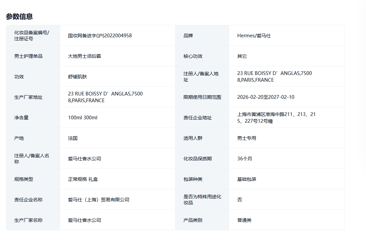Click the company 爱马仕（上海）贸易有限公司
The image size is (366, 241).
(x=98, y=200)
